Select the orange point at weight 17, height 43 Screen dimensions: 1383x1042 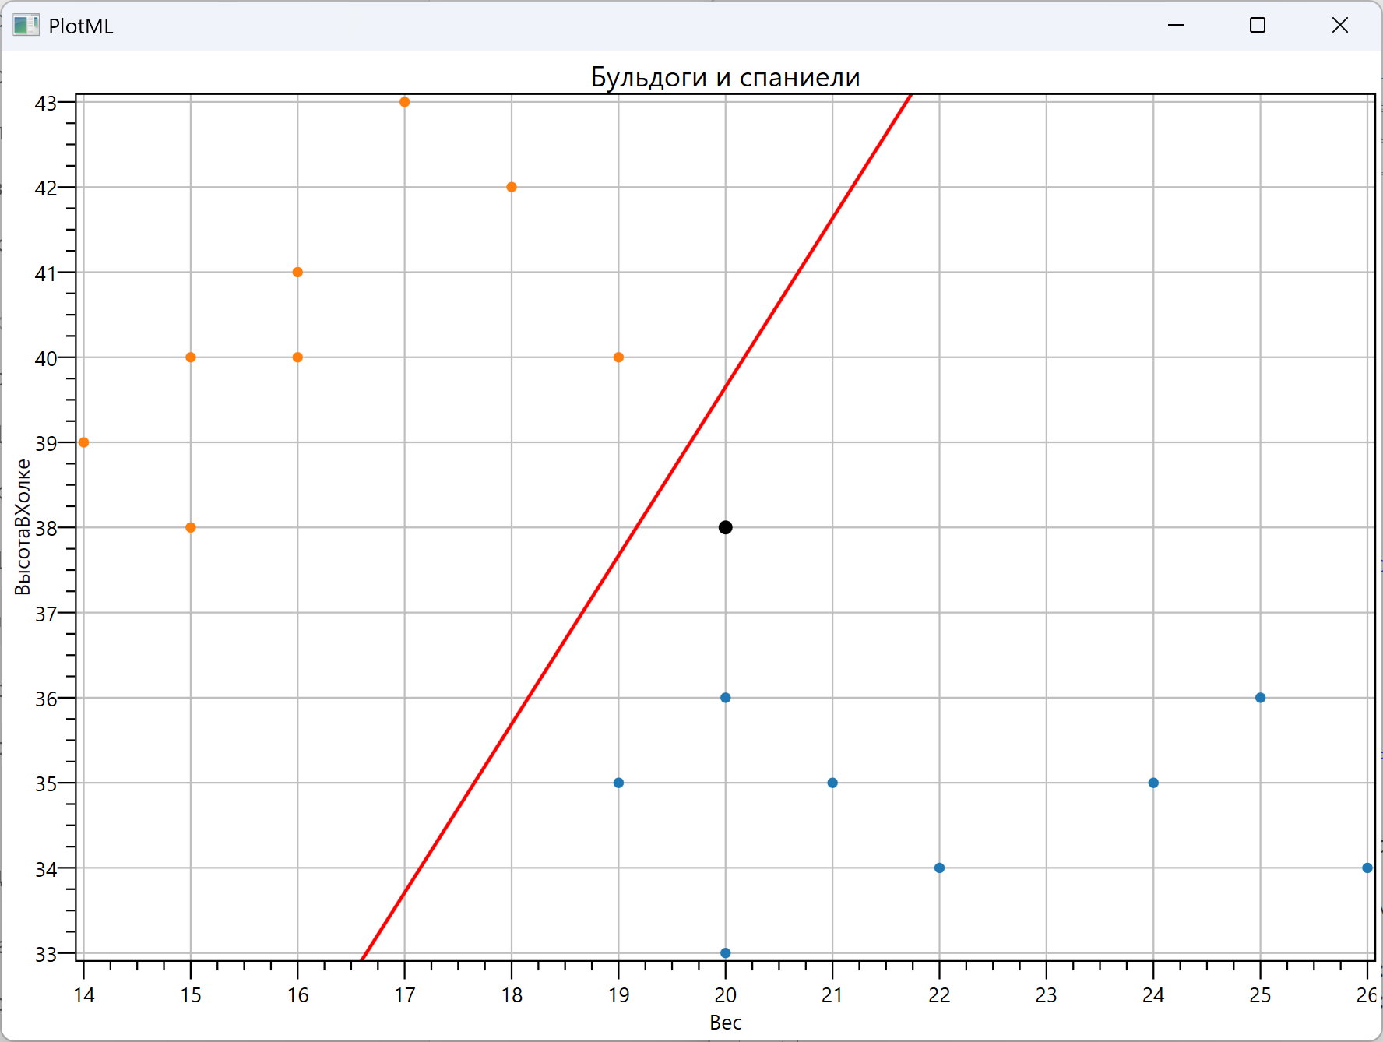(404, 102)
